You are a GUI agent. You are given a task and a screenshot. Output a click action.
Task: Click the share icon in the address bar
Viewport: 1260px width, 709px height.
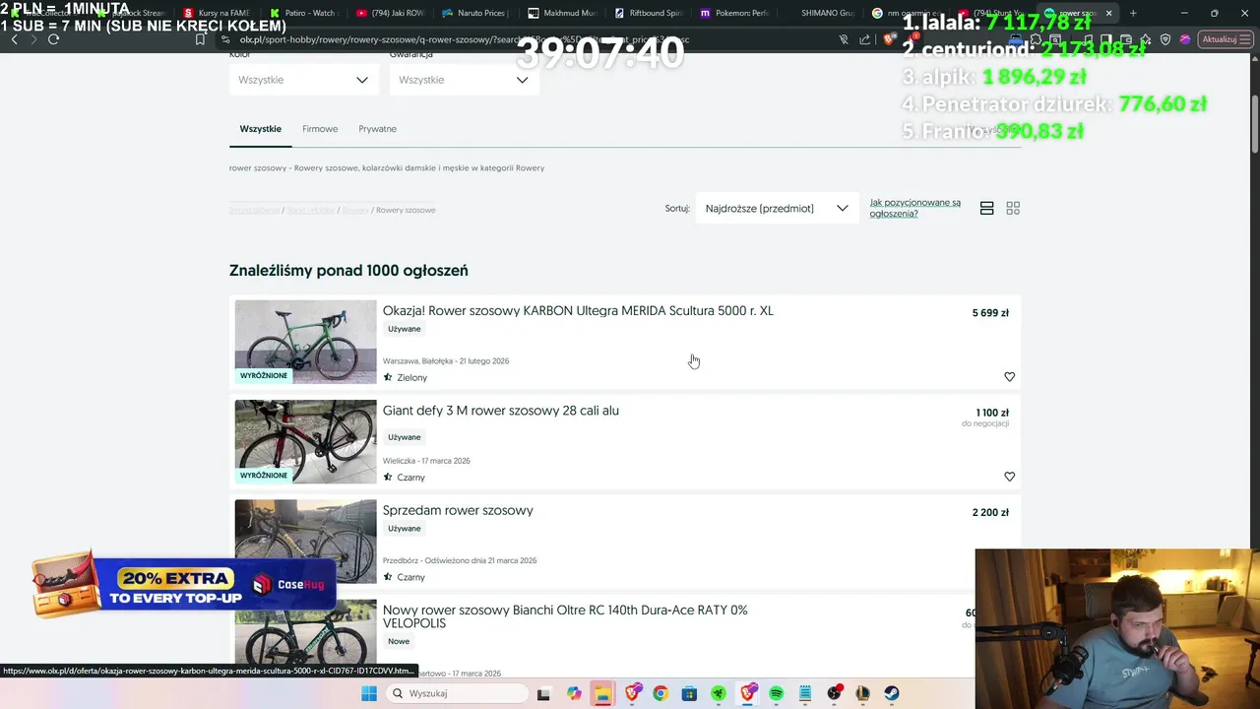click(x=865, y=39)
